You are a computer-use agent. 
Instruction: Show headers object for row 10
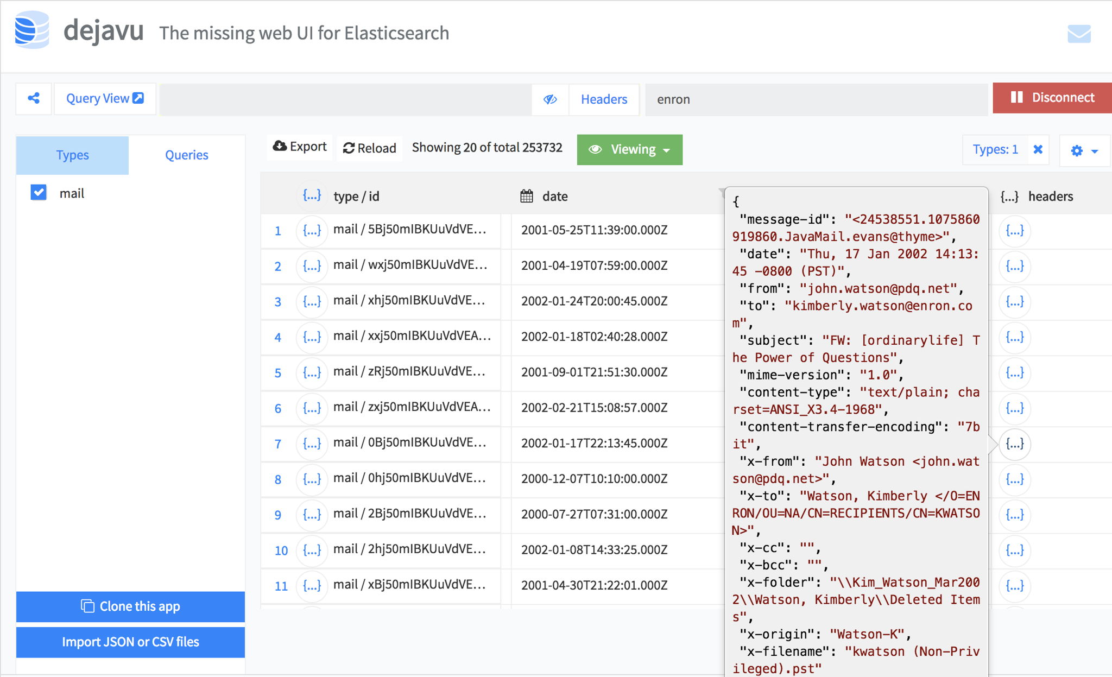tap(1015, 551)
